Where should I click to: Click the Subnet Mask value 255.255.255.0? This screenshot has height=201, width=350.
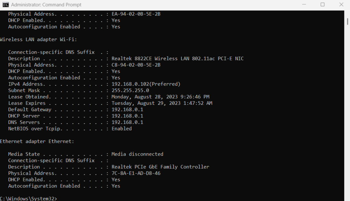pyautogui.click(x=130, y=90)
